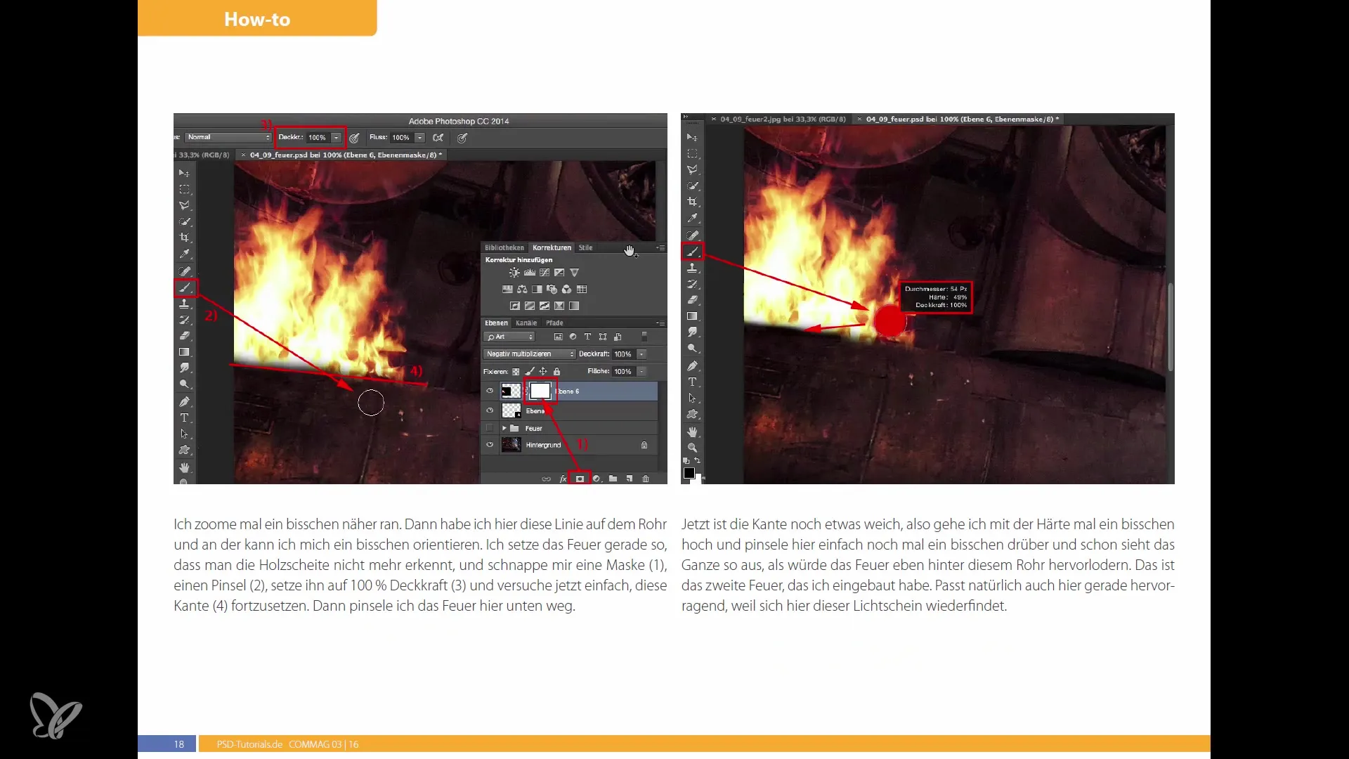Click the link layers icon
Screen dimensions: 1349x759
click(x=546, y=479)
